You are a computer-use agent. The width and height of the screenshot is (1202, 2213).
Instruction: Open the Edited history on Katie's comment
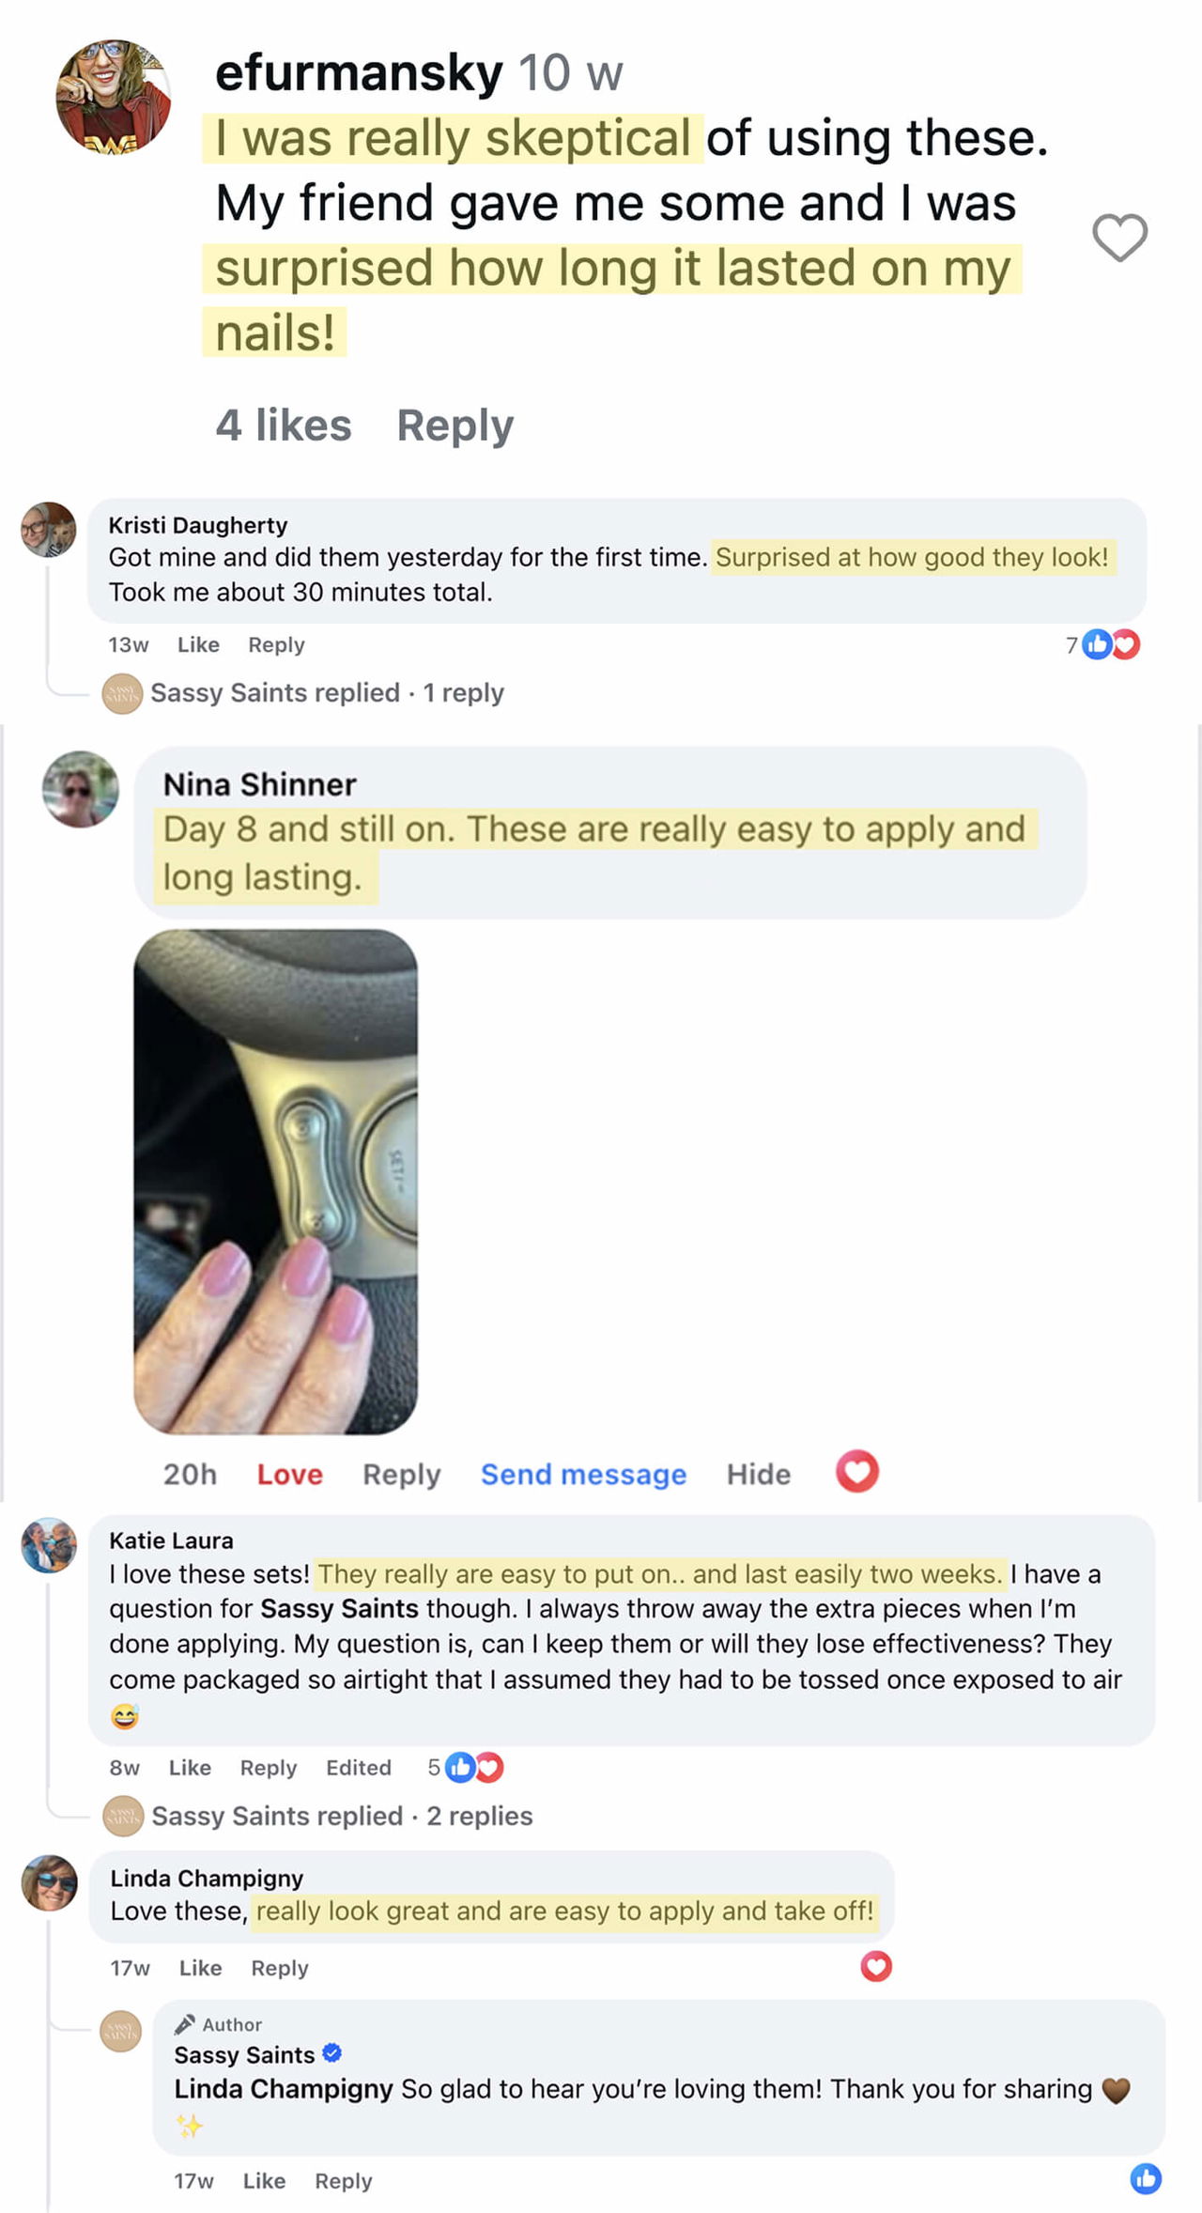pos(358,1767)
